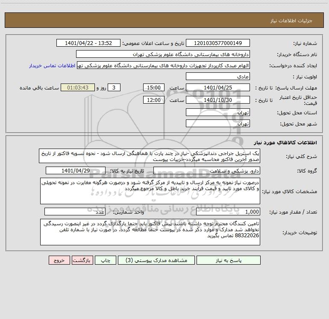This screenshot has height=319, width=329.
Task: Click the چاپ print button
Action: click(x=106, y=260)
